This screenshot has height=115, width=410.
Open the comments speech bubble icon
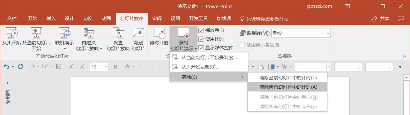click(x=401, y=19)
